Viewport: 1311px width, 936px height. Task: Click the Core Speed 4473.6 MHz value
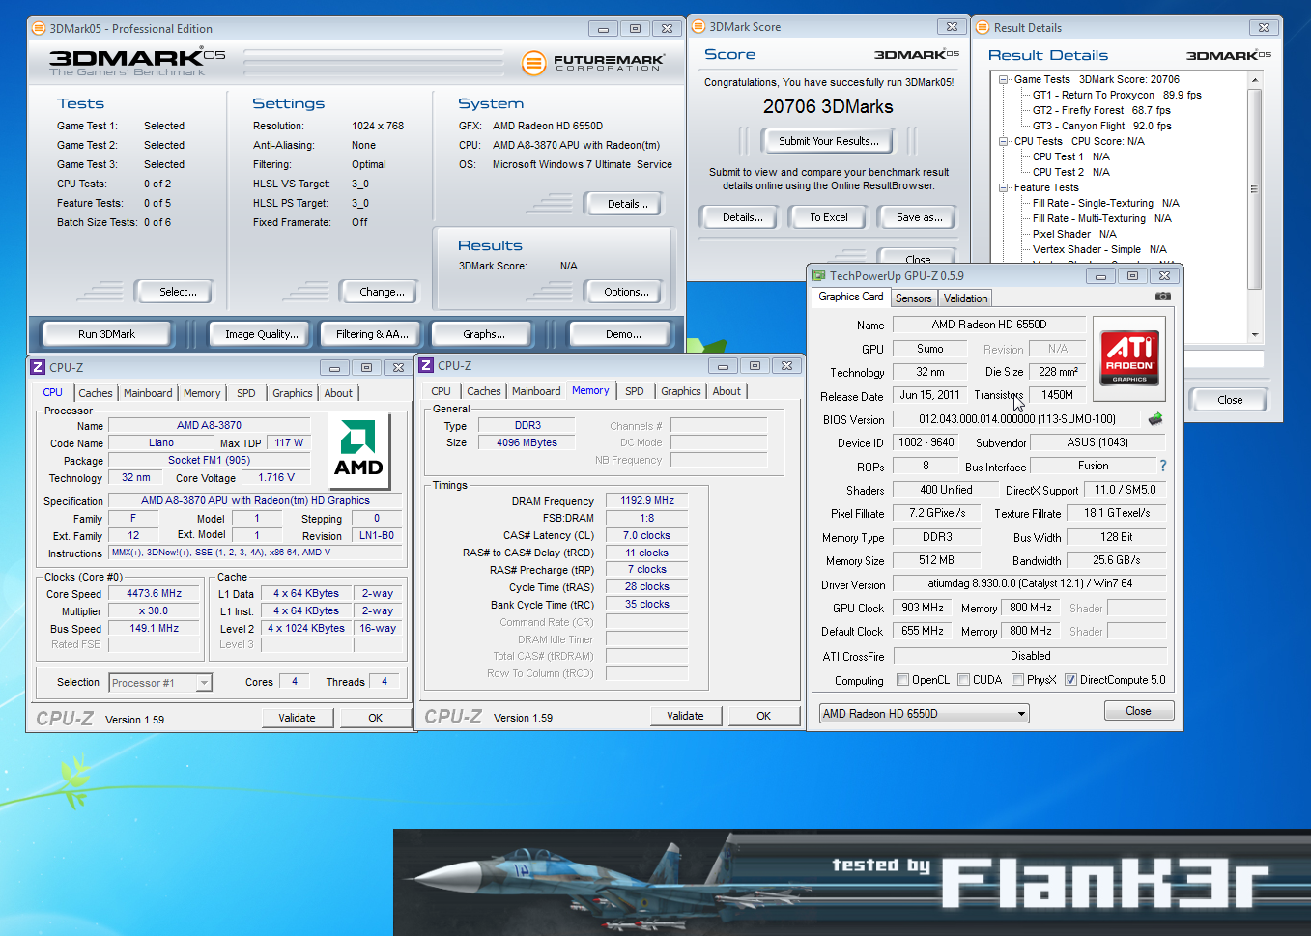[x=155, y=593]
